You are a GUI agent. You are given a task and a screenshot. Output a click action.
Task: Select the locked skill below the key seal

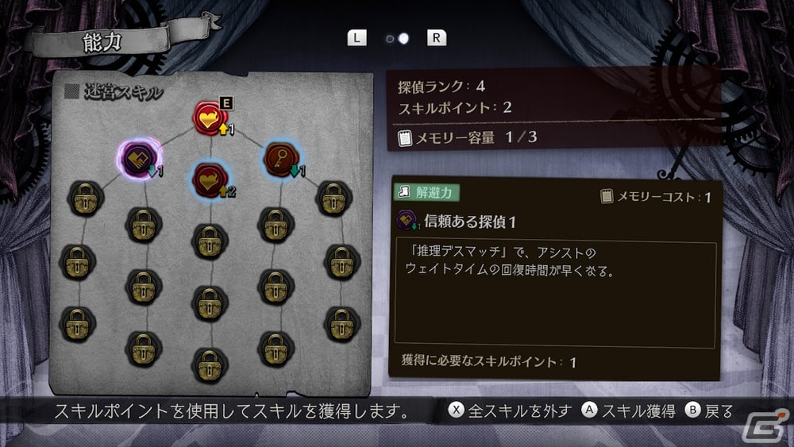(x=276, y=224)
